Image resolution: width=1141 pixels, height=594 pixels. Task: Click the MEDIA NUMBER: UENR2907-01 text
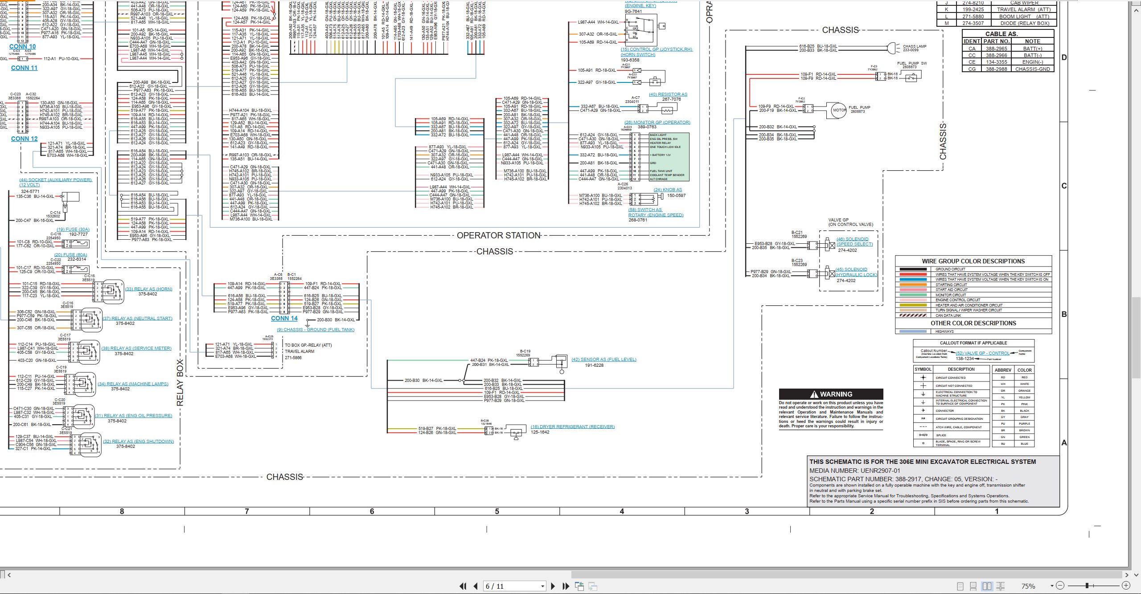click(x=854, y=471)
